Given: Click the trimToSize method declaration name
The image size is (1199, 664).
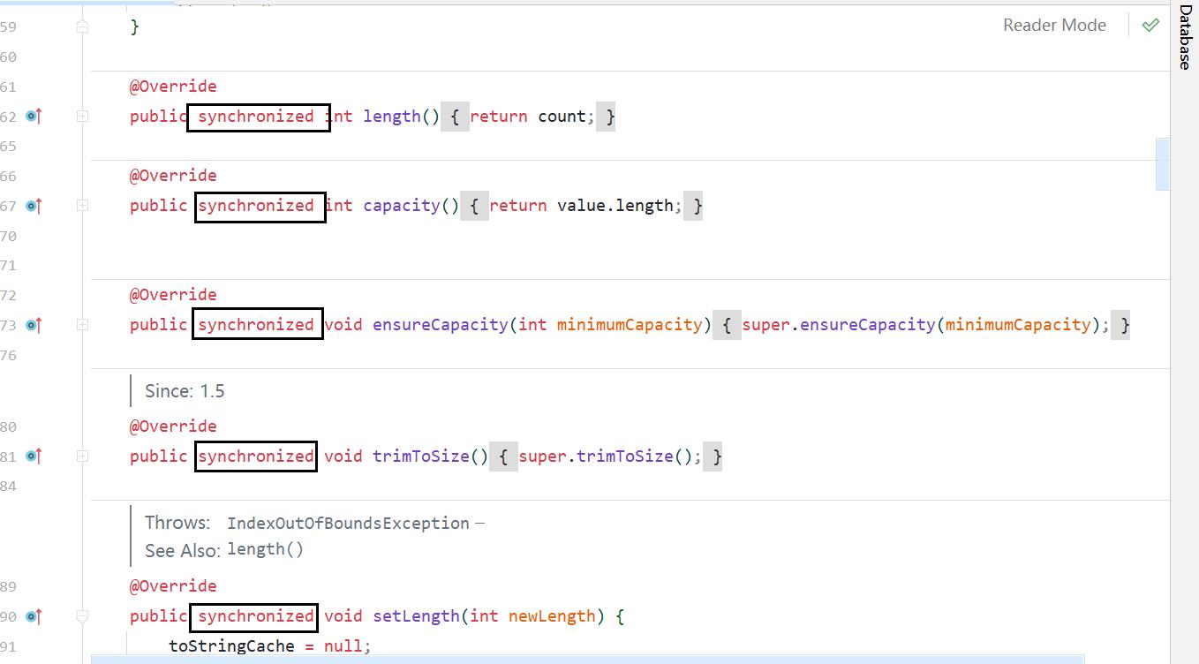Looking at the screenshot, I should point(420,456).
